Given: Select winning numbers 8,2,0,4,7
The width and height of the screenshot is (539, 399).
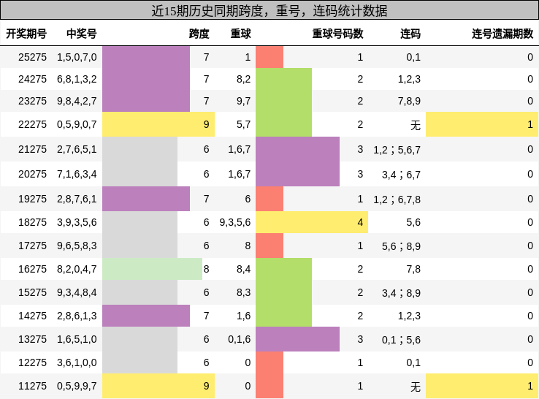Looking at the screenshot, I should pyautogui.click(x=77, y=269).
